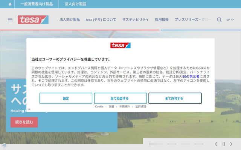Open 50の第三者 link in dialog text
241x150 pixels.
click(191, 76)
